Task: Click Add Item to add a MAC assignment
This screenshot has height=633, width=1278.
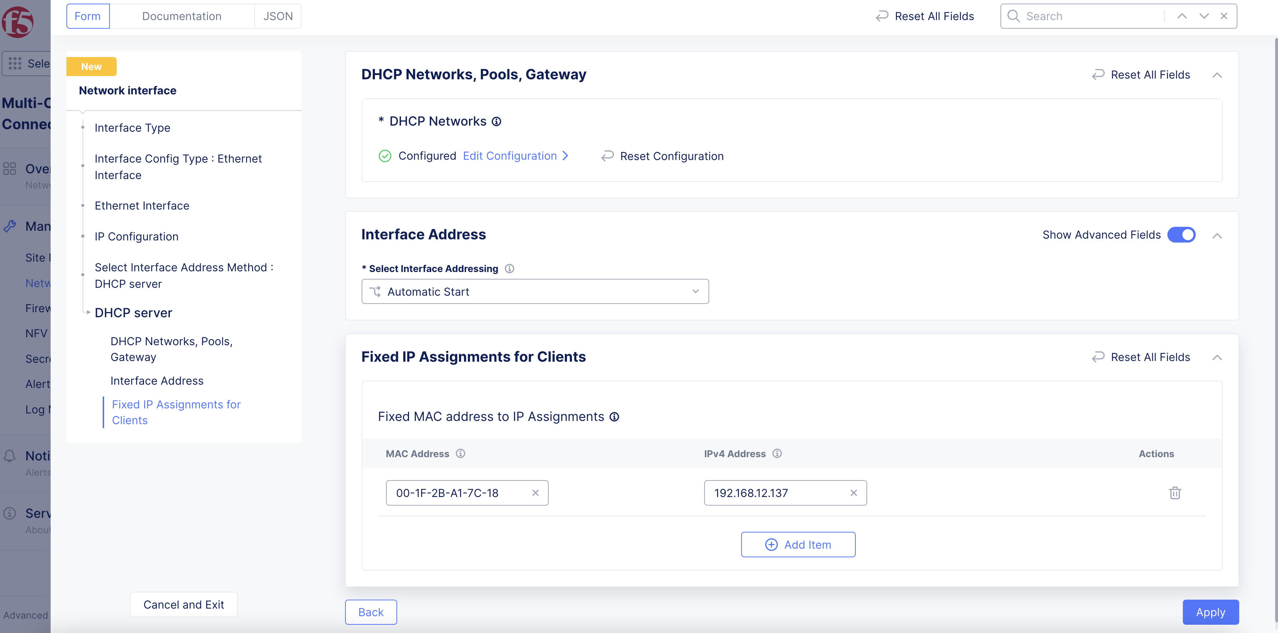Action: coord(798,544)
